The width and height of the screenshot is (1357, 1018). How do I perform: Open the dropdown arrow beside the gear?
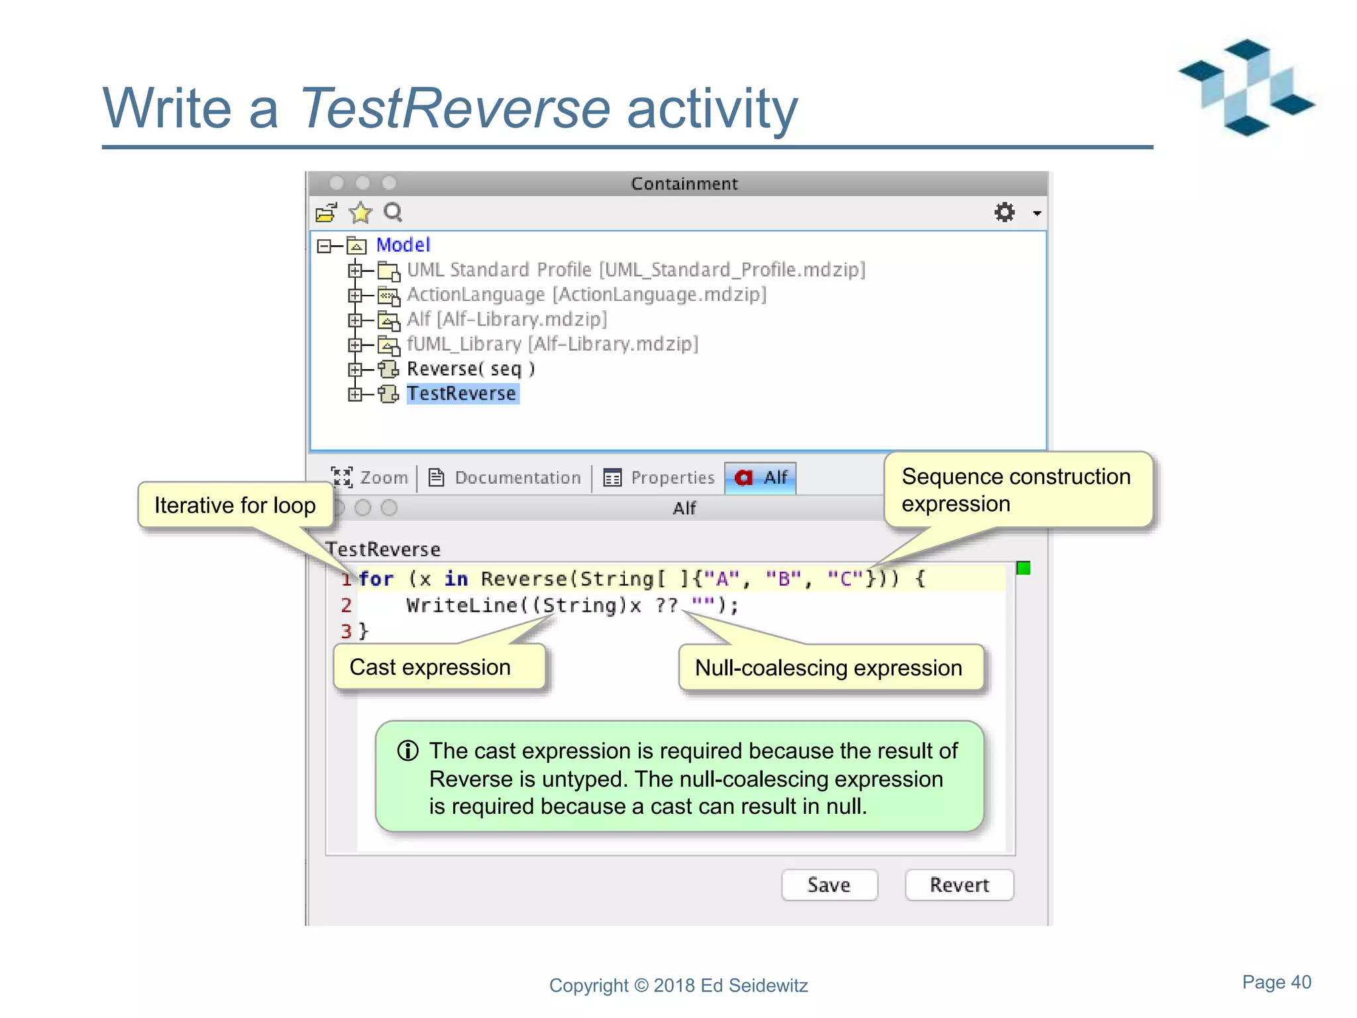[x=1037, y=213]
